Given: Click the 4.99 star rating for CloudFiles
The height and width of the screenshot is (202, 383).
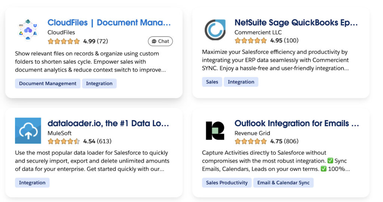Looking at the screenshot, I should click(x=64, y=41).
